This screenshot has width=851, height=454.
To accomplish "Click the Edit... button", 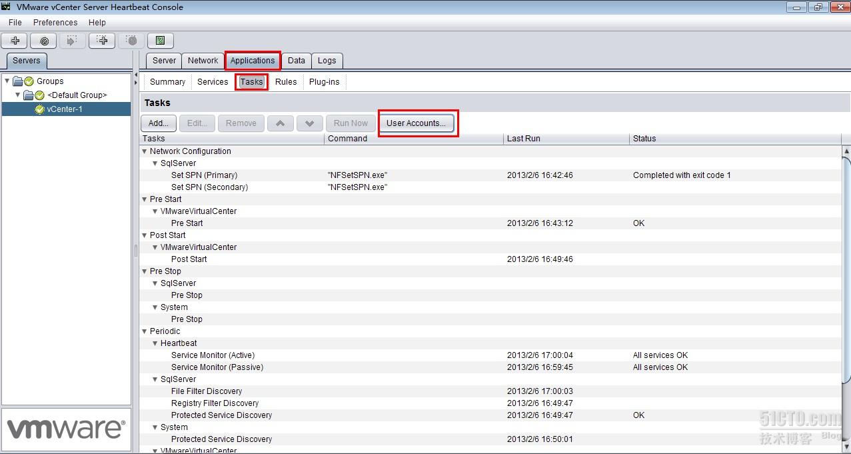I will [x=197, y=123].
